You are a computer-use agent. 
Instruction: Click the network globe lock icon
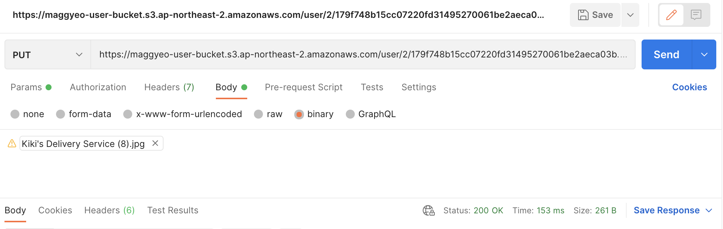coord(428,210)
